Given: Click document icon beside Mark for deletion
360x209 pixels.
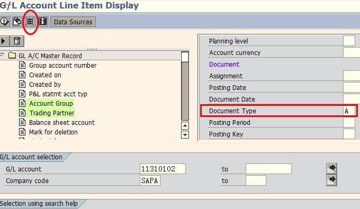Looking at the screenshot, I should click(22, 132).
